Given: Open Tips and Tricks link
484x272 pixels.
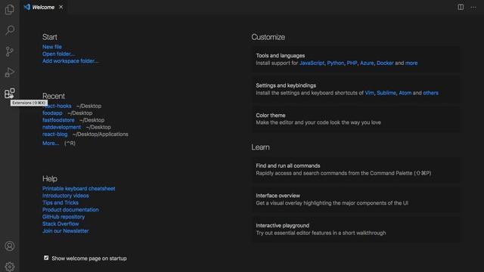Looking at the screenshot, I should click(x=60, y=202).
